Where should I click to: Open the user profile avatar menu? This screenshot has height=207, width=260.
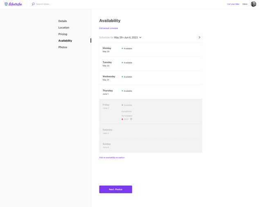[253, 4]
